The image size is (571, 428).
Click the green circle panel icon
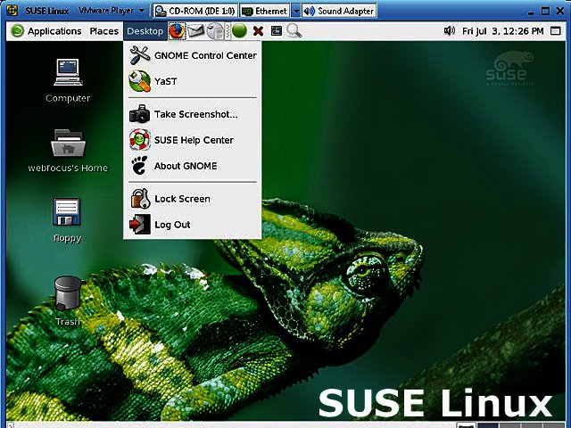239,30
